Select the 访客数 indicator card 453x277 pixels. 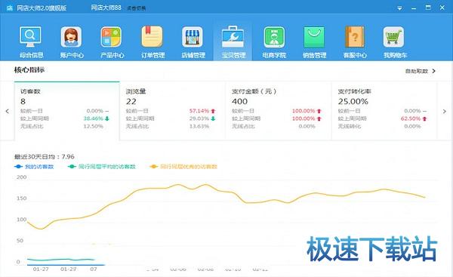click(x=66, y=111)
